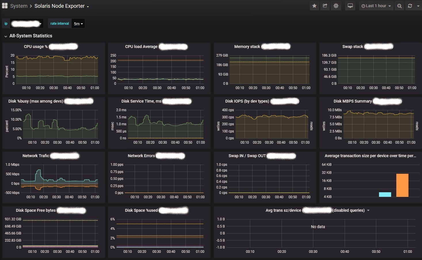Open System folder breadcrumb
The image size is (422, 260).
pyautogui.click(x=19, y=6)
